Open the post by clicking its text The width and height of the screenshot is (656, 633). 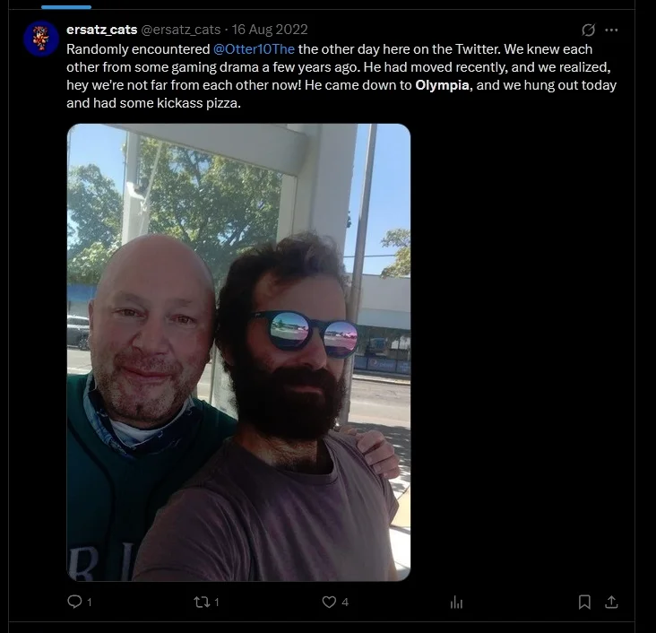[x=341, y=76]
